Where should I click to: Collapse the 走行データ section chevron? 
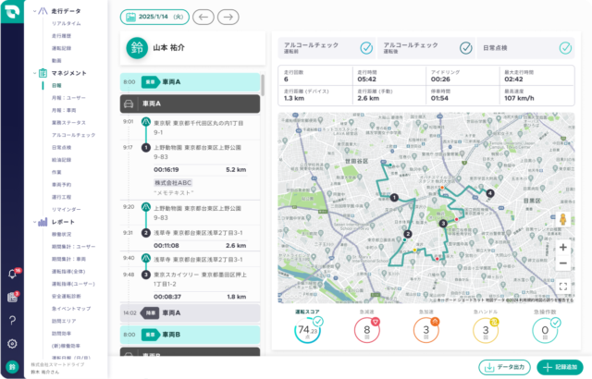[x=34, y=11]
